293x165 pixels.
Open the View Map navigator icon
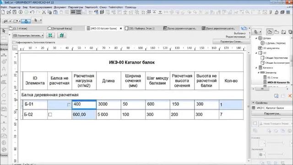(277, 32)
